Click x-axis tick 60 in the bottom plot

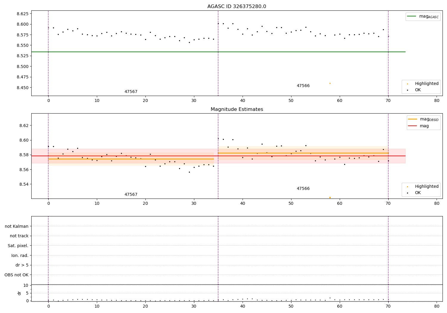point(340,306)
